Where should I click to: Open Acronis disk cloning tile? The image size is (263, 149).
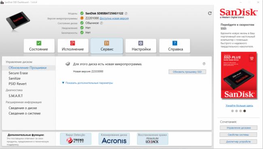tap(114, 139)
